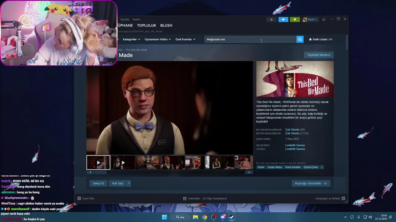Click the This Bed We Made capsule image
This screenshot has height=222, width=396.
coord(295,79)
